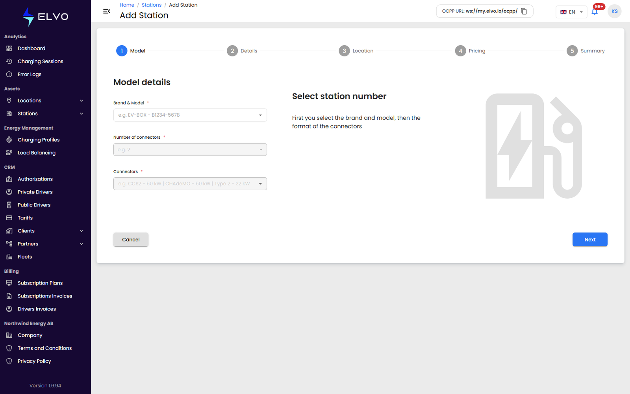
Task: Expand the Locations submenu chevron
Action: click(x=82, y=101)
